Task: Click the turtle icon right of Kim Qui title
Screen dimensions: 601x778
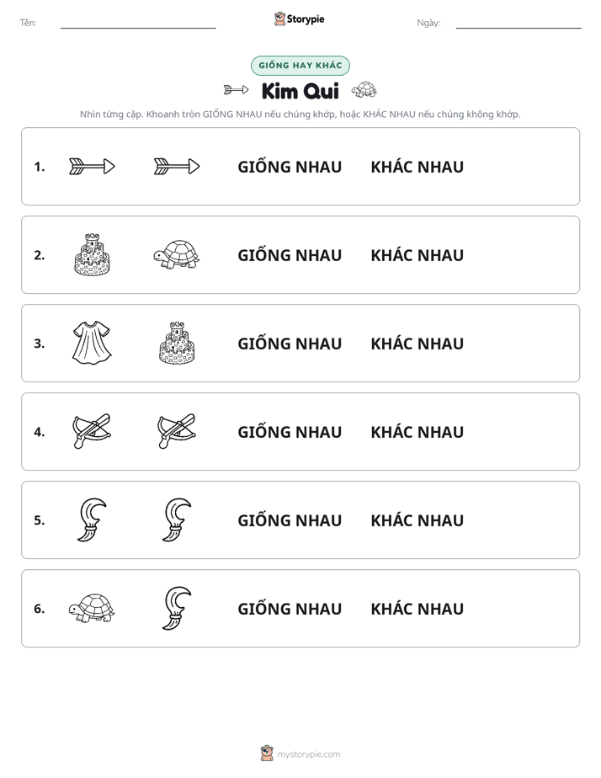Action: pos(364,90)
